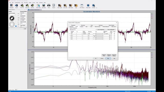The height and width of the screenshot is (92, 164).
Task: Click the Serial Number field for channel 1
Action: click(x=85, y=34)
